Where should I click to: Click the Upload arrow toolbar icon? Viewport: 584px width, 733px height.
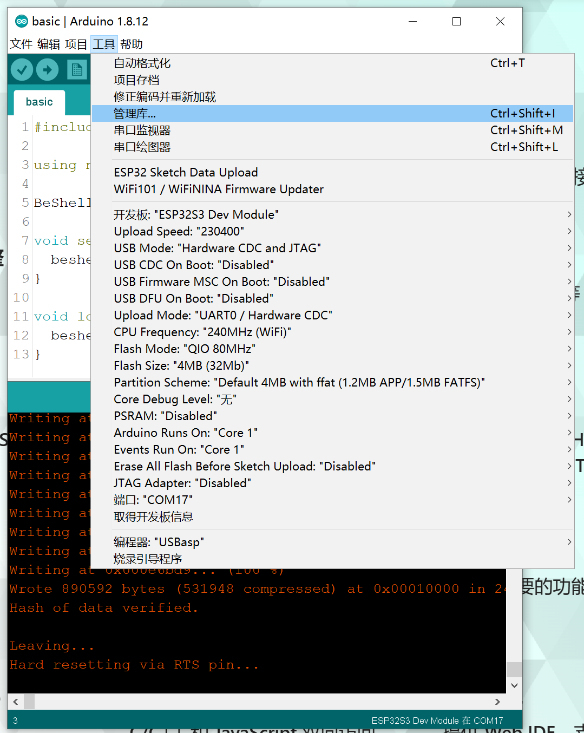point(48,69)
